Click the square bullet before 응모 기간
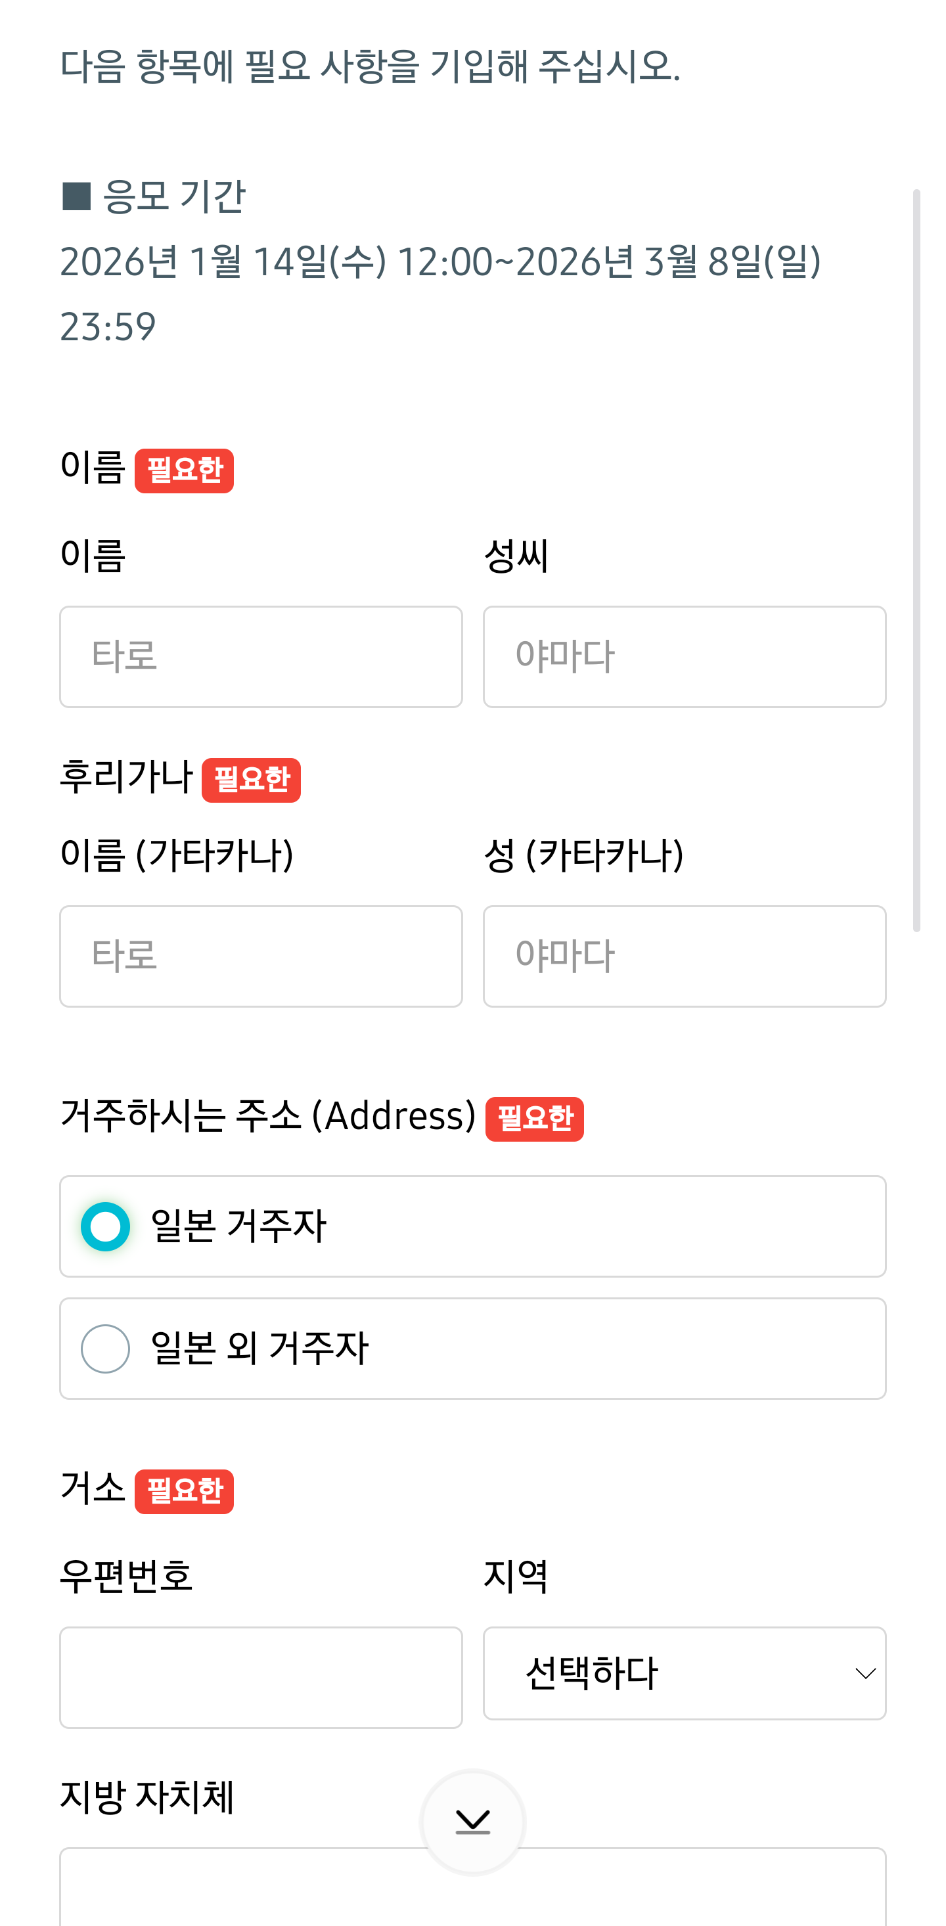 (76, 196)
